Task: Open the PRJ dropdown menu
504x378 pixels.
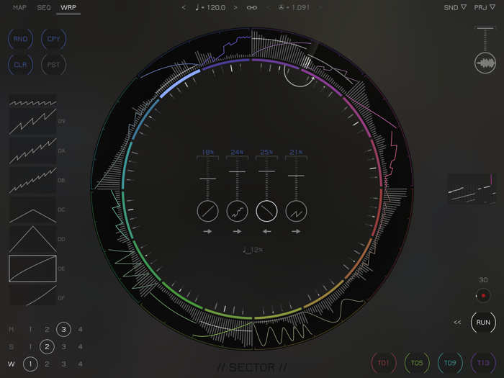Action: tap(485, 7)
